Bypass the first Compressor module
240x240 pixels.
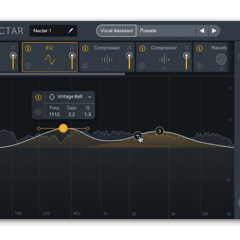tap(85, 48)
